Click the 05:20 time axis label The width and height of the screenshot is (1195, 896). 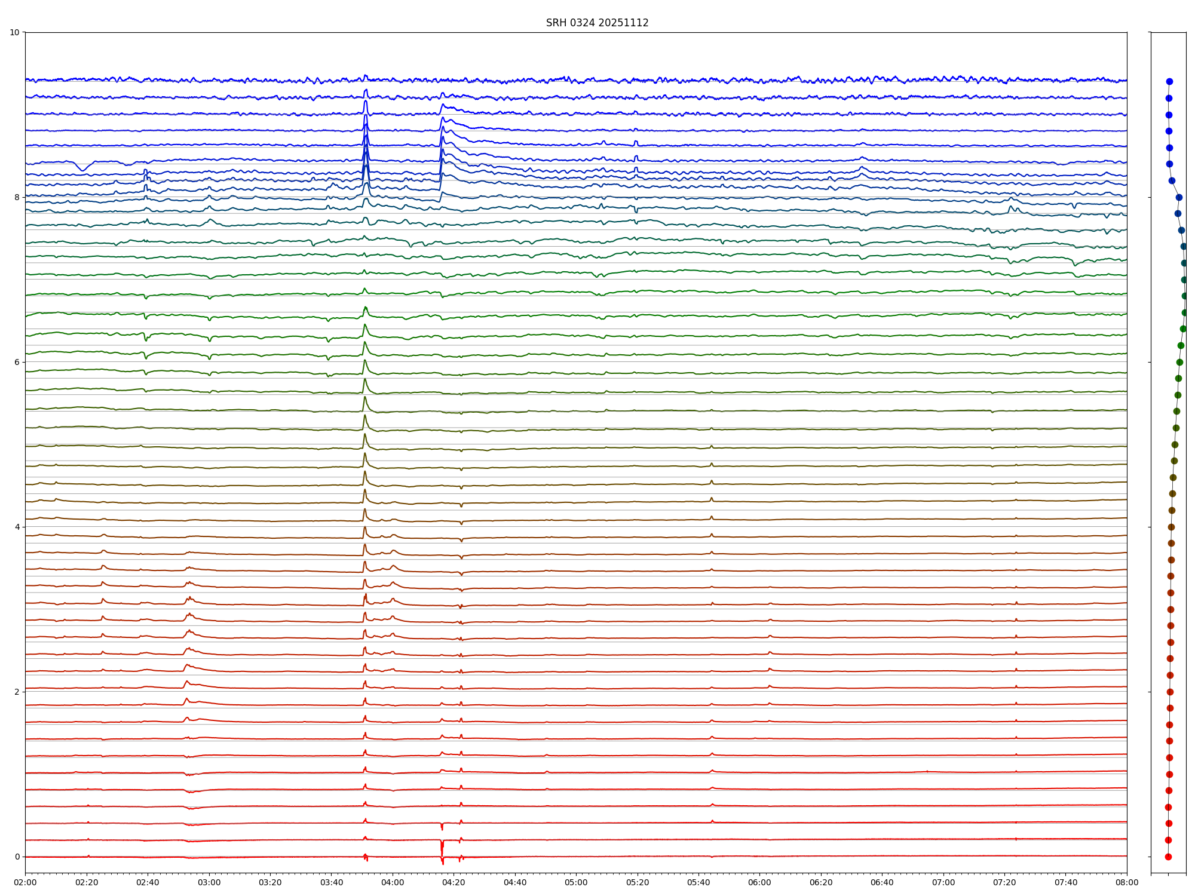point(638,882)
